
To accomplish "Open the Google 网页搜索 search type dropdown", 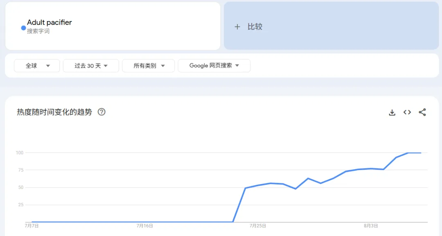I will (x=214, y=65).
